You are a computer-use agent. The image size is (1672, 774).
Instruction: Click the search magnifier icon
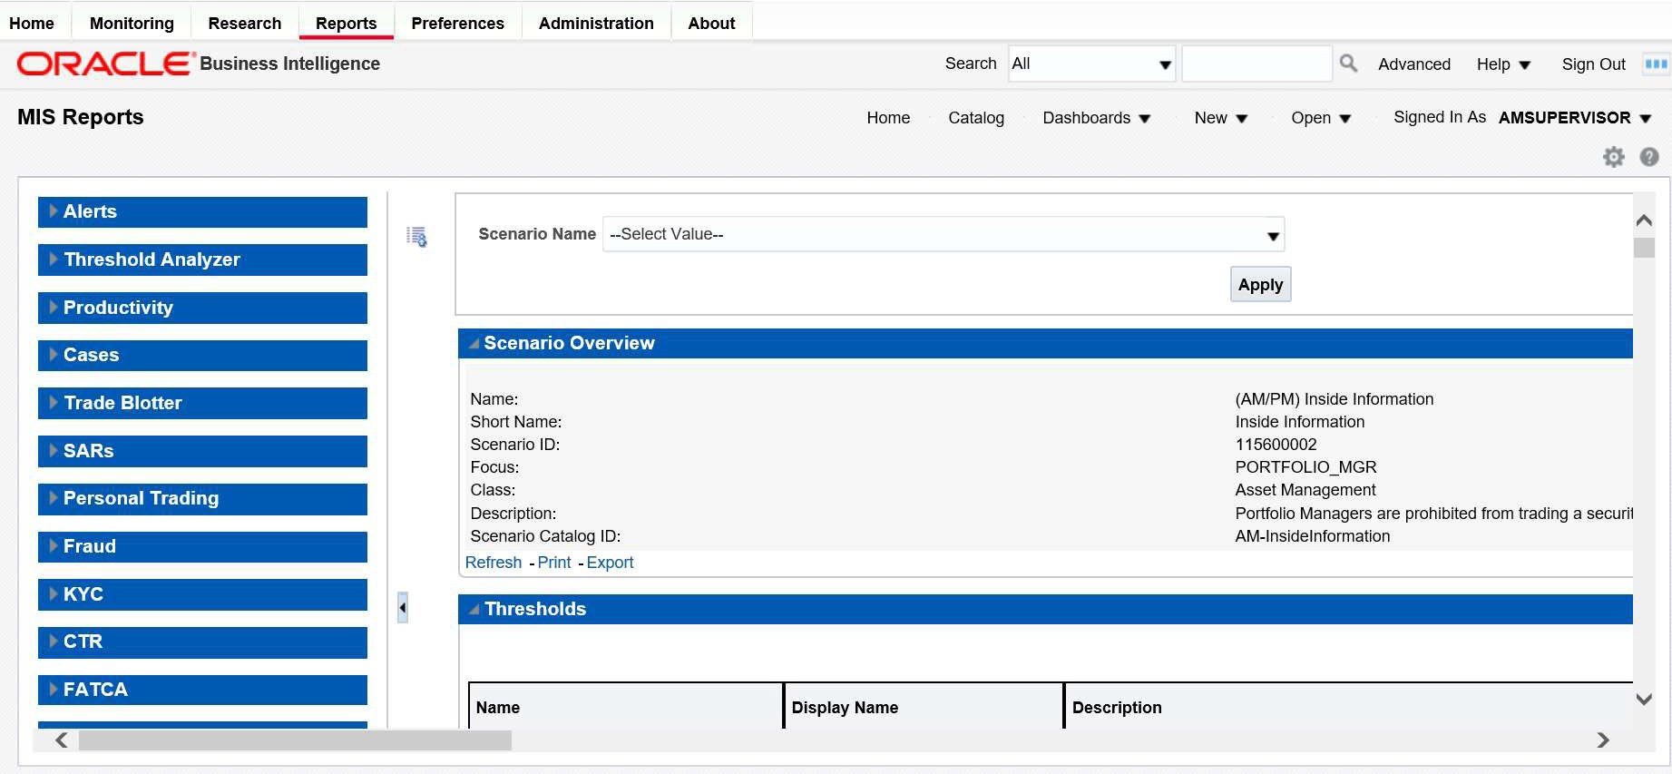(1348, 64)
